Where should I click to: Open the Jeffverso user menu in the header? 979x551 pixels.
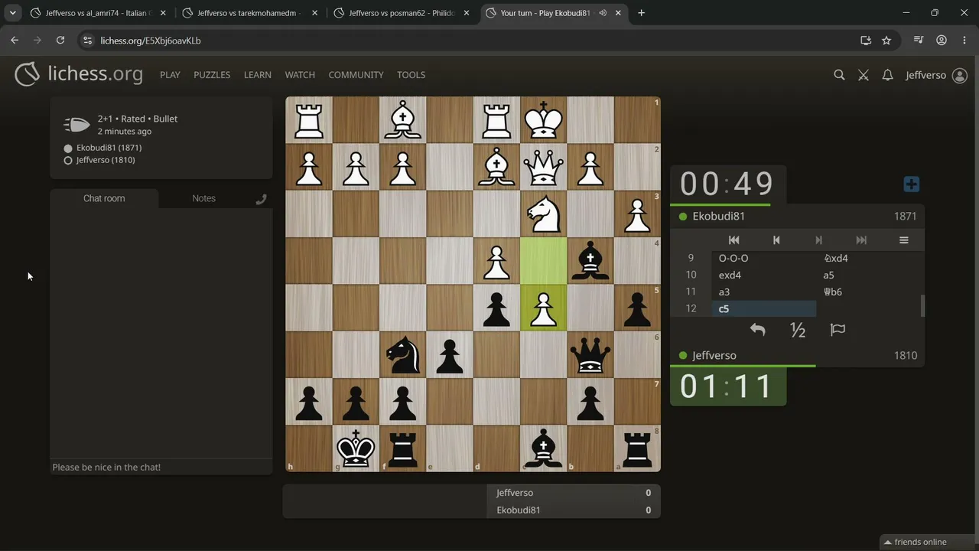pos(936,75)
